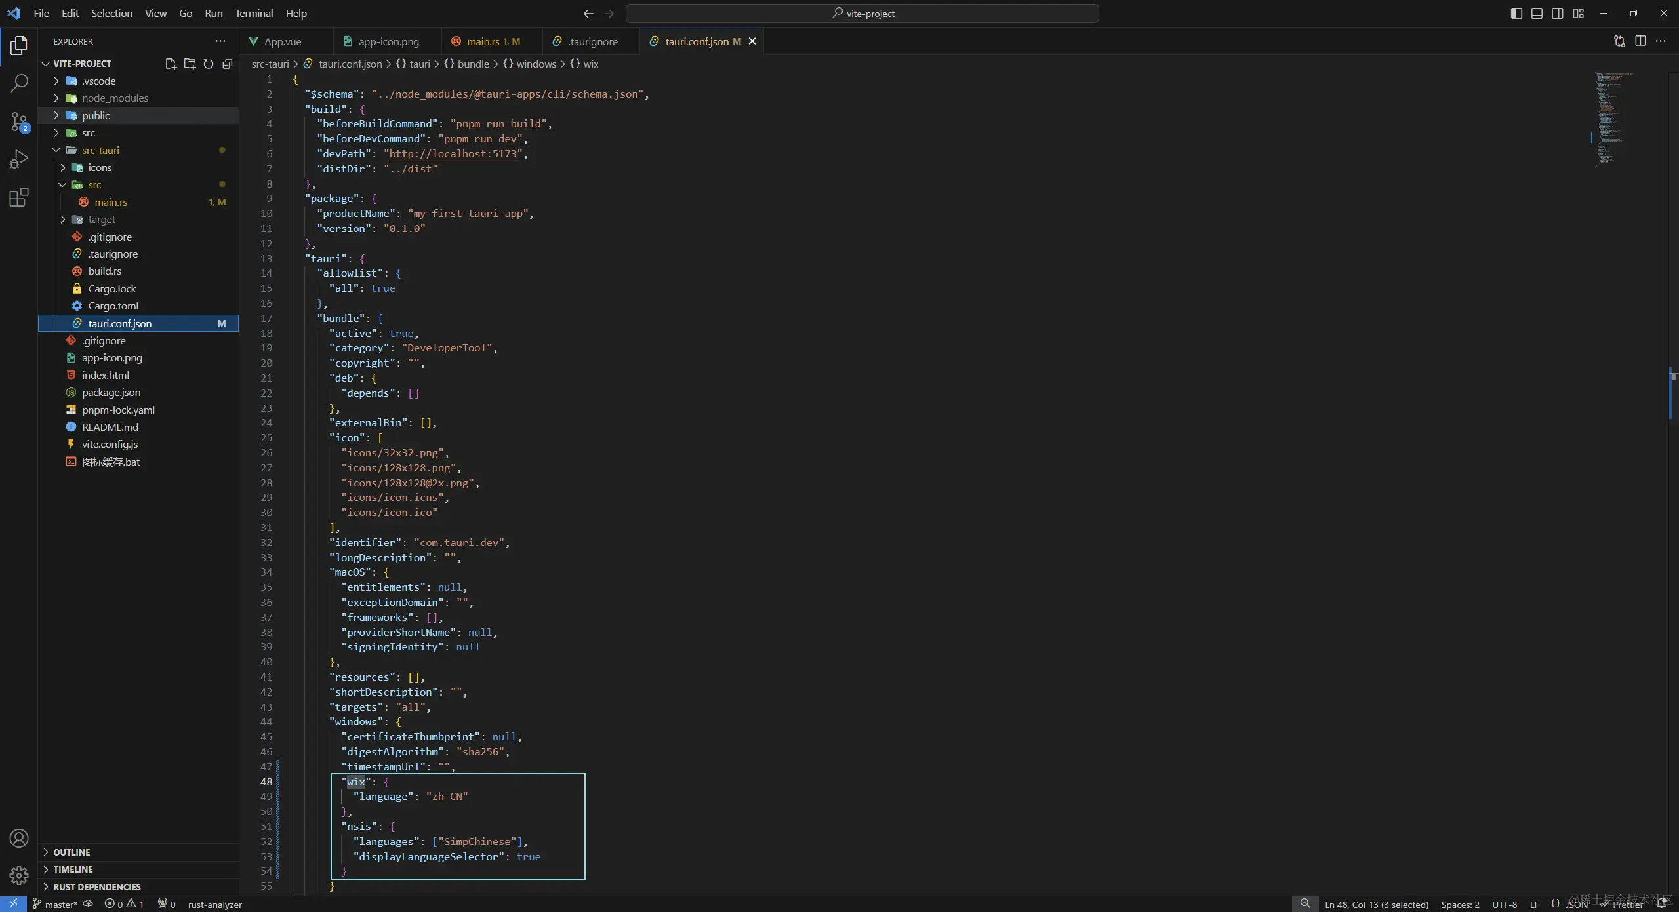The width and height of the screenshot is (1679, 912).
Task: Refresh the Explorer file tree
Action: pos(209,64)
